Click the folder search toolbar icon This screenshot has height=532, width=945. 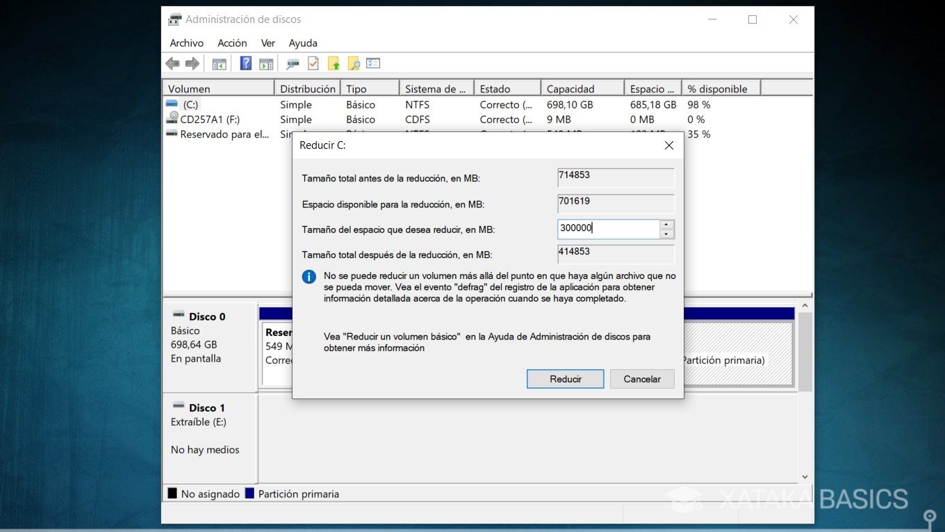(x=354, y=63)
